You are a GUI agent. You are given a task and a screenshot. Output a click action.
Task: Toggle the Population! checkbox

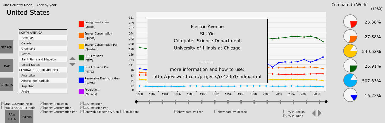coord(122,112)
